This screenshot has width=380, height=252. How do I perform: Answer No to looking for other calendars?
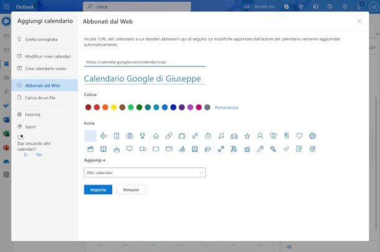(x=39, y=155)
